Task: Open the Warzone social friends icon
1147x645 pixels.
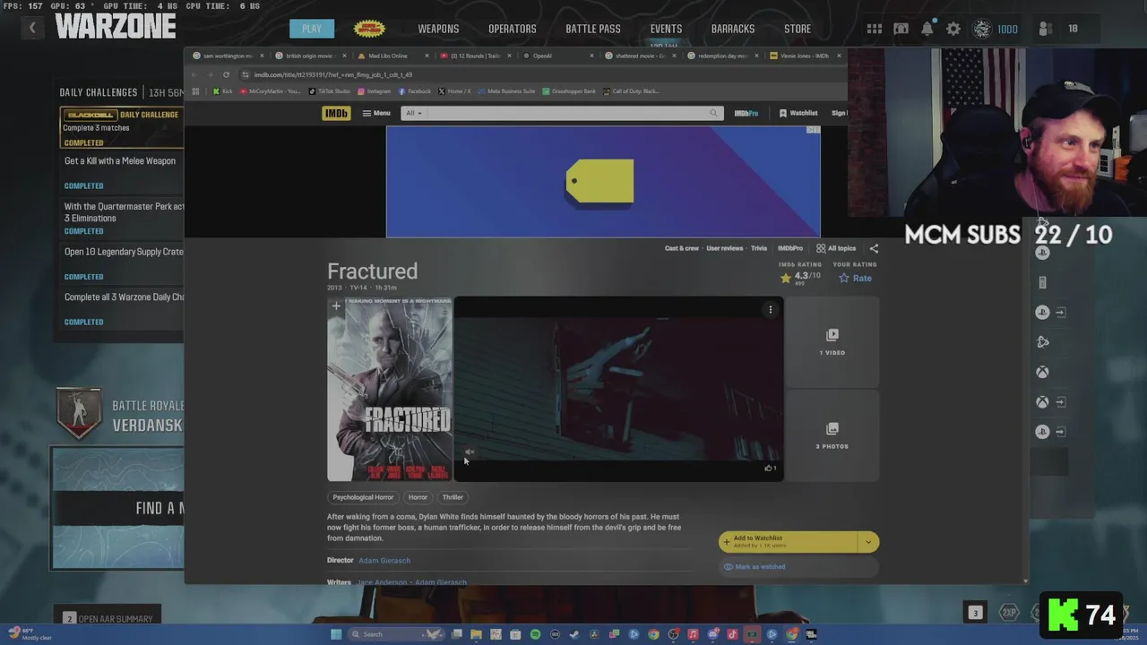Action: click(1045, 29)
